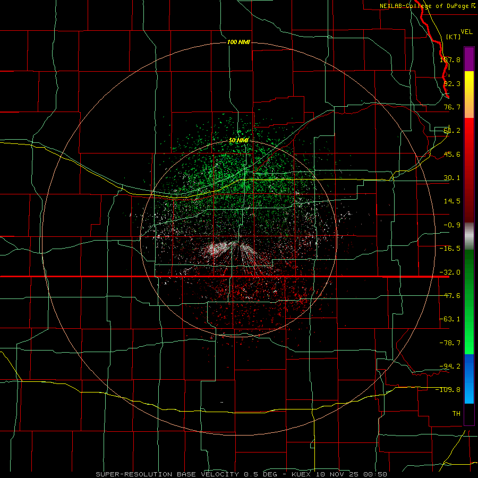
Task: Select the -109.8 legend value
Action: (448, 390)
